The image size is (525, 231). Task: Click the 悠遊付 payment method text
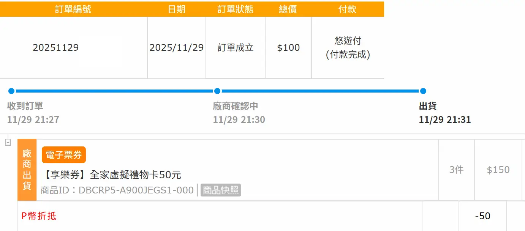348,41
